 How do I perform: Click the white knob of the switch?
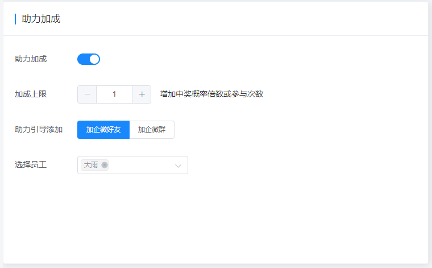click(94, 59)
